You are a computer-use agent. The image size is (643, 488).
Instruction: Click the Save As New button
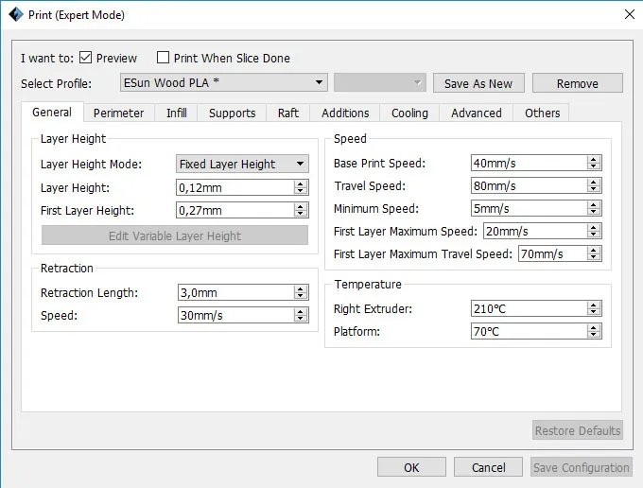click(478, 83)
